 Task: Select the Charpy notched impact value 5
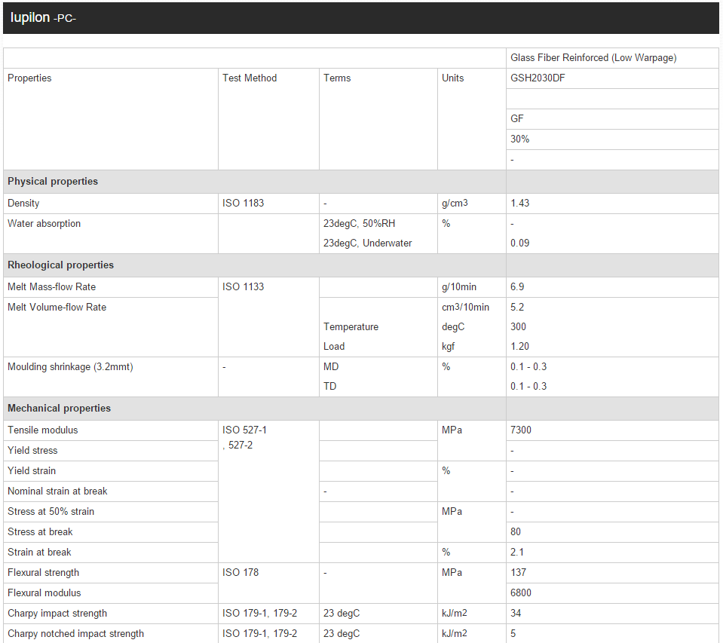pos(513,634)
